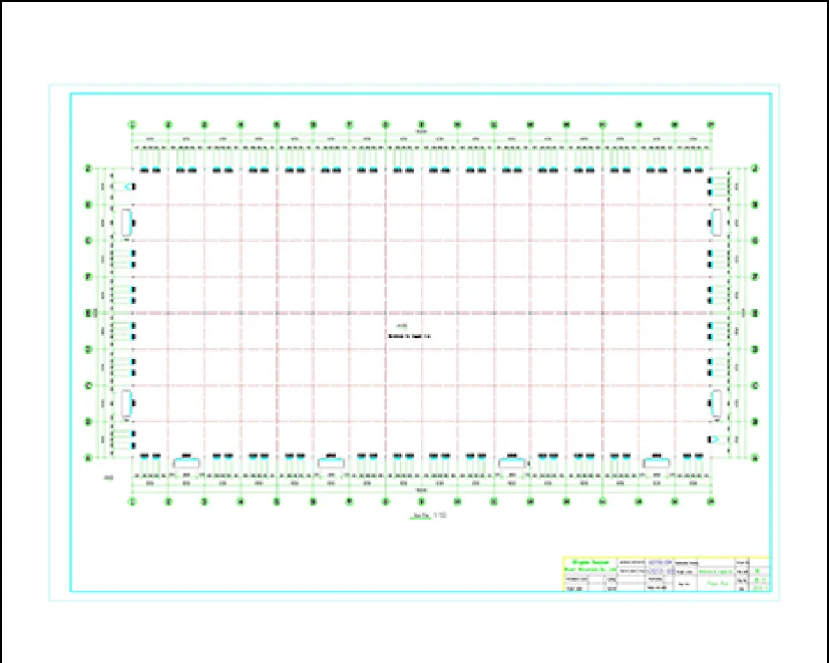Click the upper large door on left wall
This screenshot has width=829, height=663.
tap(127, 222)
